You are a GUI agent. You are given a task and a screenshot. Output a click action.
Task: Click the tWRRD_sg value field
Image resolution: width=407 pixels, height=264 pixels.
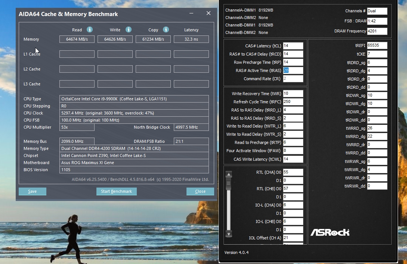(377, 128)
